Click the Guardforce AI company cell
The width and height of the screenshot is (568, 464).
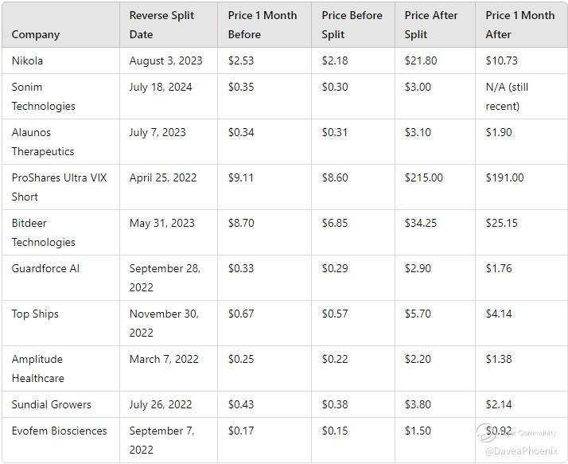[45, 268]
